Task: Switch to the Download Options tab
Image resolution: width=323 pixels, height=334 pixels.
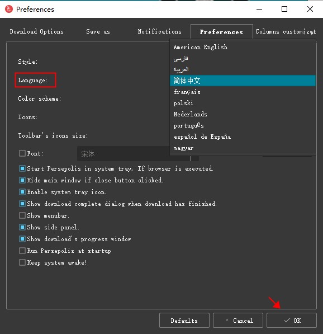Action: [36, 31]
